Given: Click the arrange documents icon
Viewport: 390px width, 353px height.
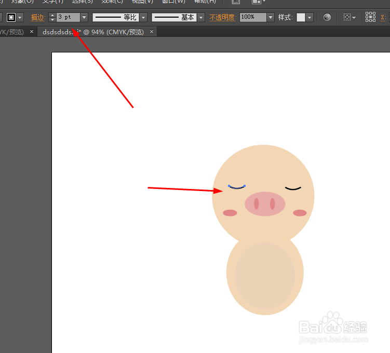Looking at the screenshot, I should (257, 2).
